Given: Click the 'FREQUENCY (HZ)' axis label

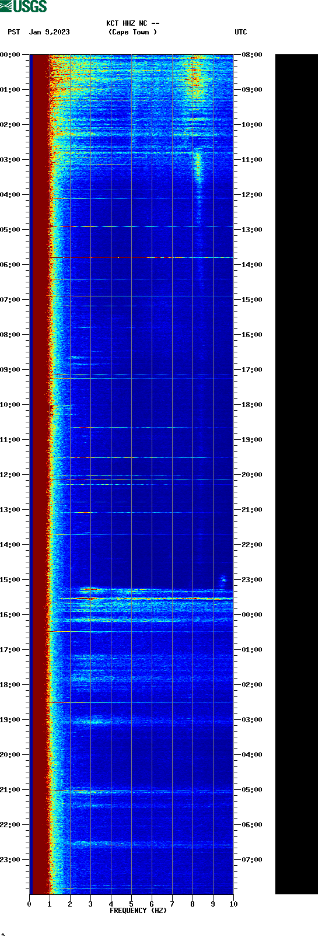Looking at the screenshot, I should [x=138, y=911].
